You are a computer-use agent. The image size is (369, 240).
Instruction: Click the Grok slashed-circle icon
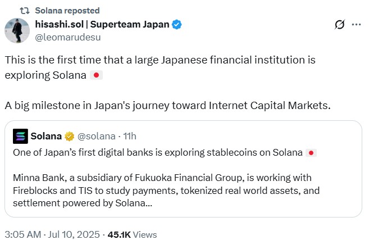339,25
